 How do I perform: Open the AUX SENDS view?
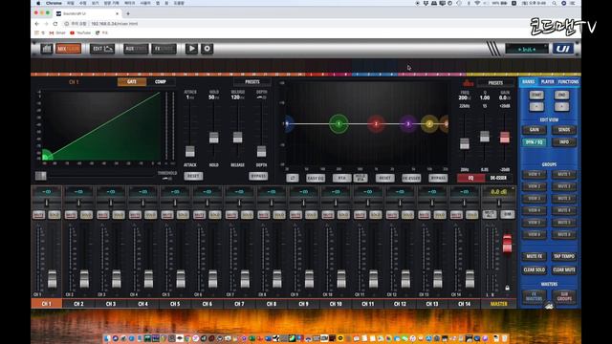tap(136, 49)
